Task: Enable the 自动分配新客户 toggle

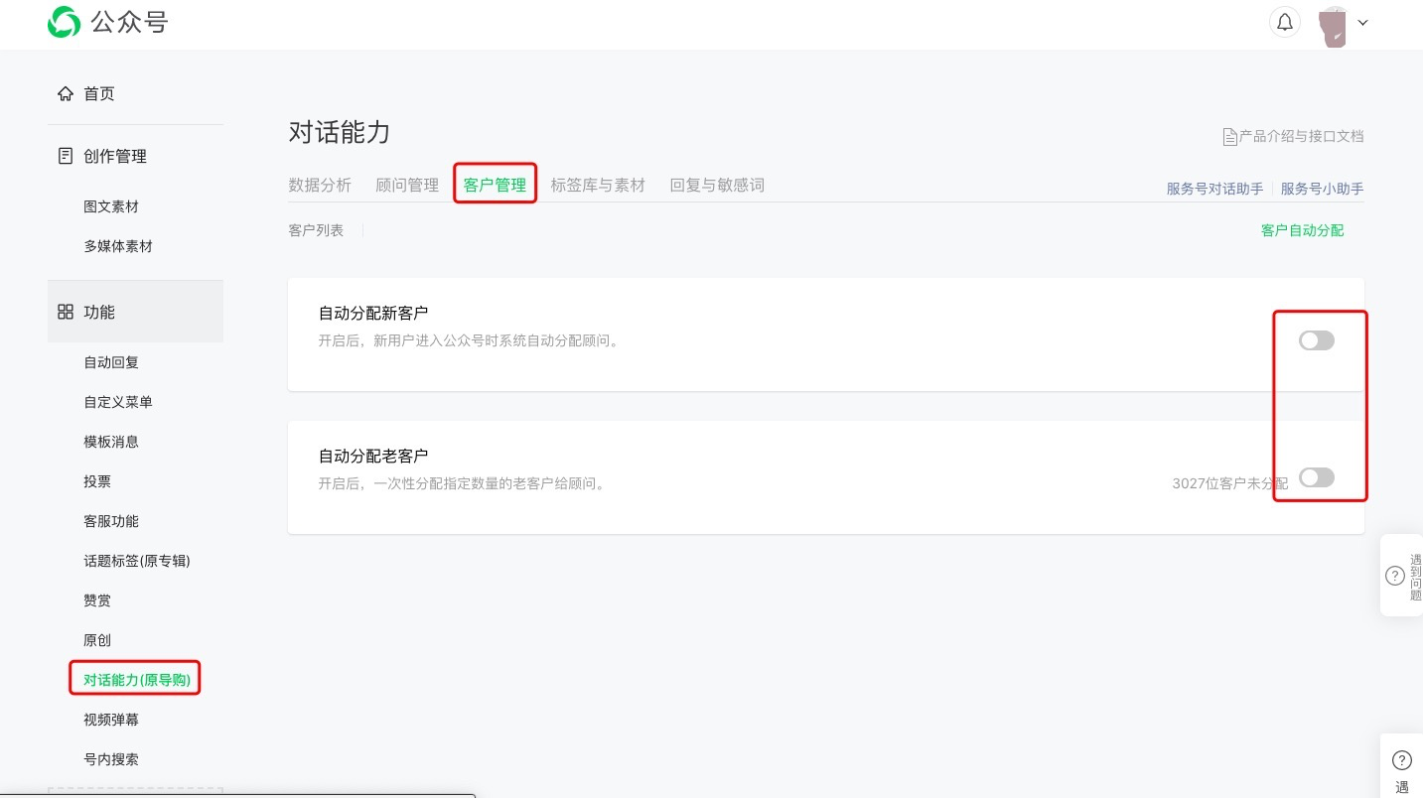Action: [1316, 339]
